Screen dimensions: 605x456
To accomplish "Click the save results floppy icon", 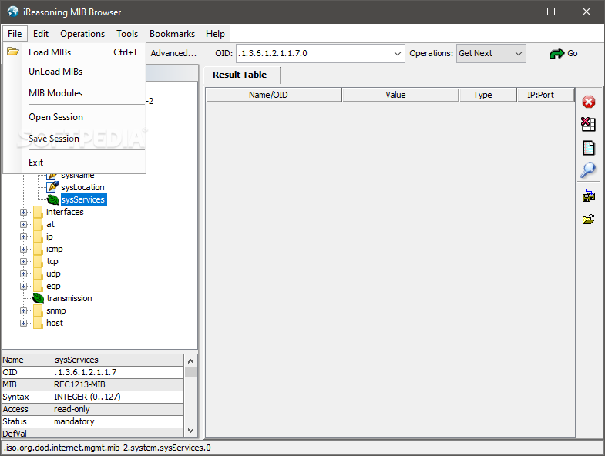I will [588, 196].
